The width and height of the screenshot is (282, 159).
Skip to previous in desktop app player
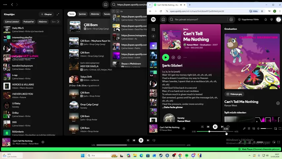point(134,140)
